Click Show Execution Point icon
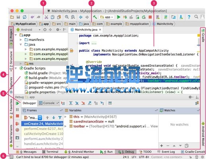 coord(63,103)
